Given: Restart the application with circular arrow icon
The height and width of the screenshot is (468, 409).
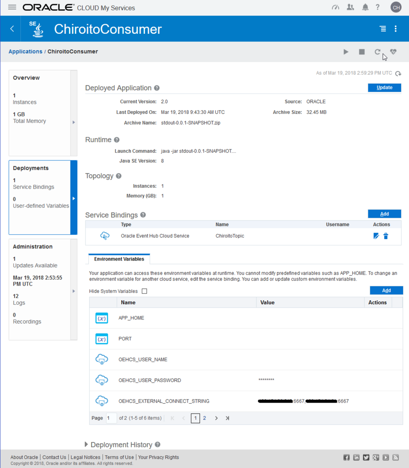Looking at the screenshot, I should (x=377, y=52).
